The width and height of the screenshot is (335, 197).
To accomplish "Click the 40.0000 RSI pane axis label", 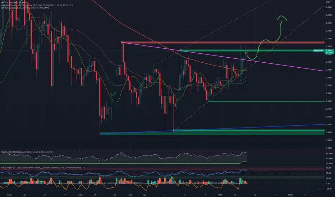I will (x=329, y=158).
